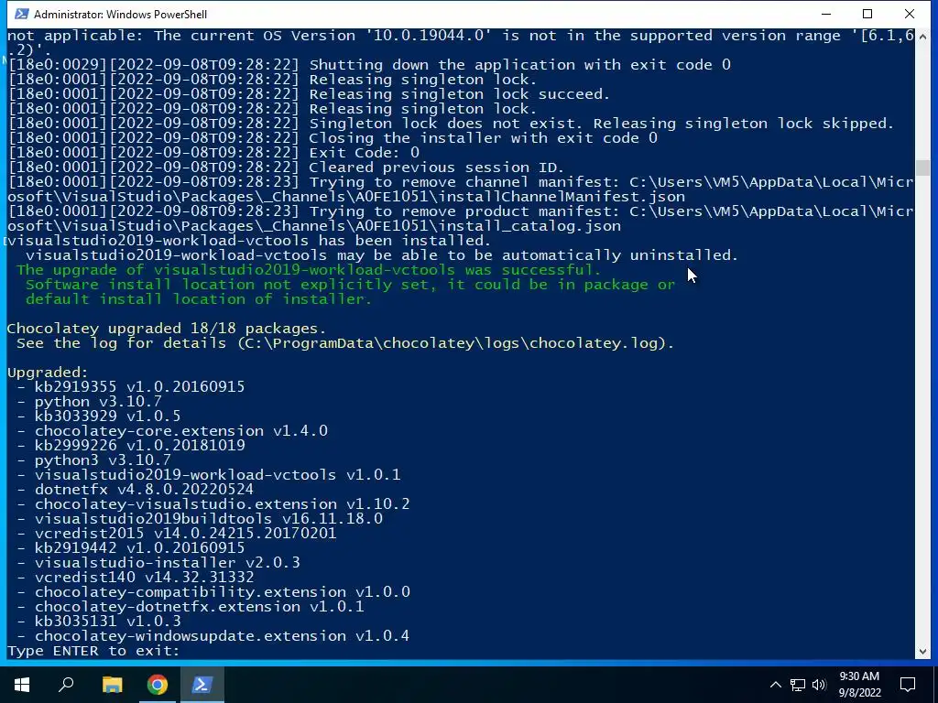Click 'visualstudio2019-workload-vctools has been installed.' line

point(249,241)
